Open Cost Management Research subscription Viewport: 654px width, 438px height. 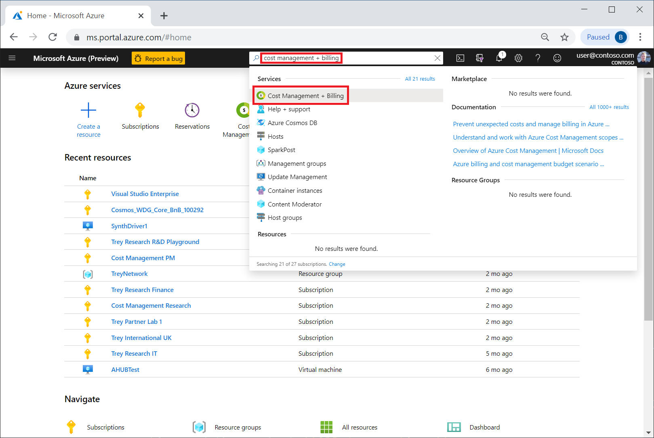[x=151, y=306]
